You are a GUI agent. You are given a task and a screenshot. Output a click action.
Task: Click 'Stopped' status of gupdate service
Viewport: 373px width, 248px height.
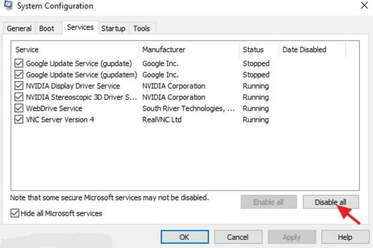(x=256, y=63)
